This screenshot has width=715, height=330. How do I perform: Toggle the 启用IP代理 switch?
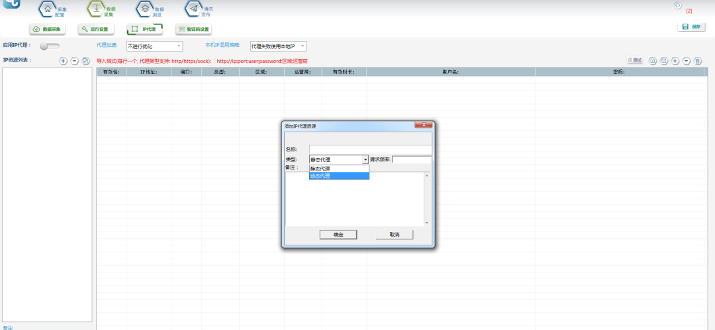coord(49,46)
